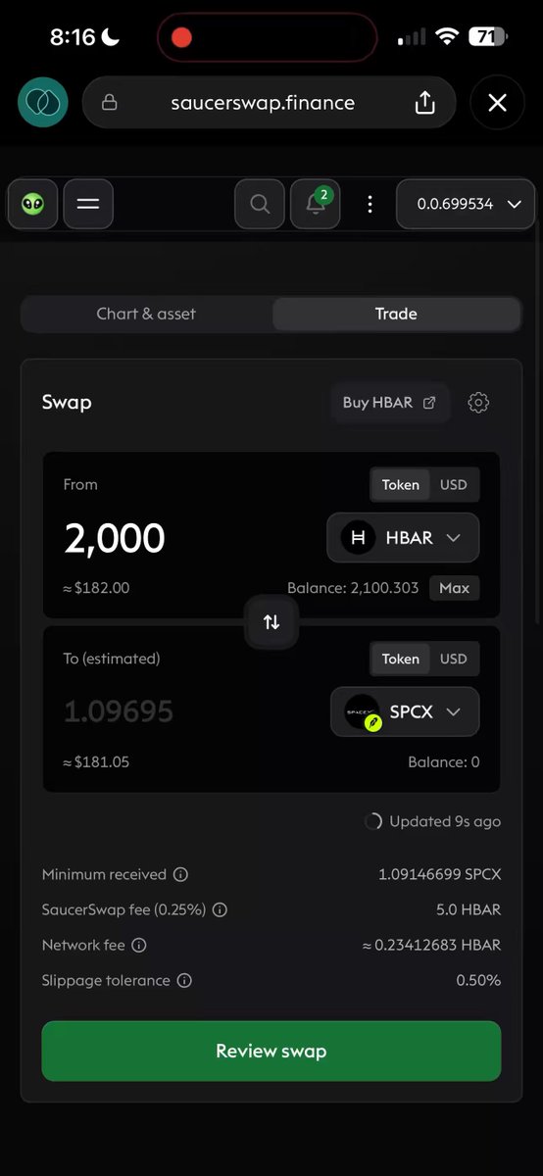
Task: Select Token mode in From field
Action: click(400, 484)
